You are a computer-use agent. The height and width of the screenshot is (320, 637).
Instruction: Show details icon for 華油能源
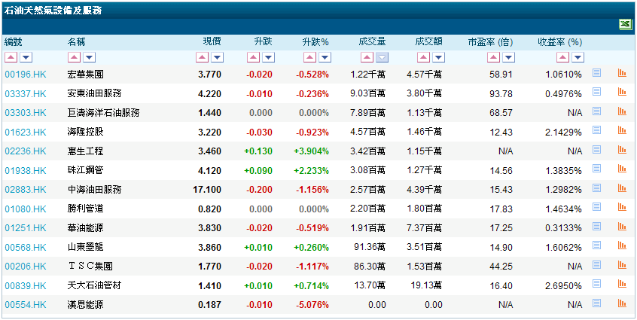[x=596, y=227]
